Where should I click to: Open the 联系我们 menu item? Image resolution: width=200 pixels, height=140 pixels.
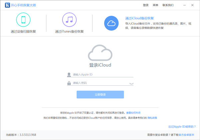point(168,5)
